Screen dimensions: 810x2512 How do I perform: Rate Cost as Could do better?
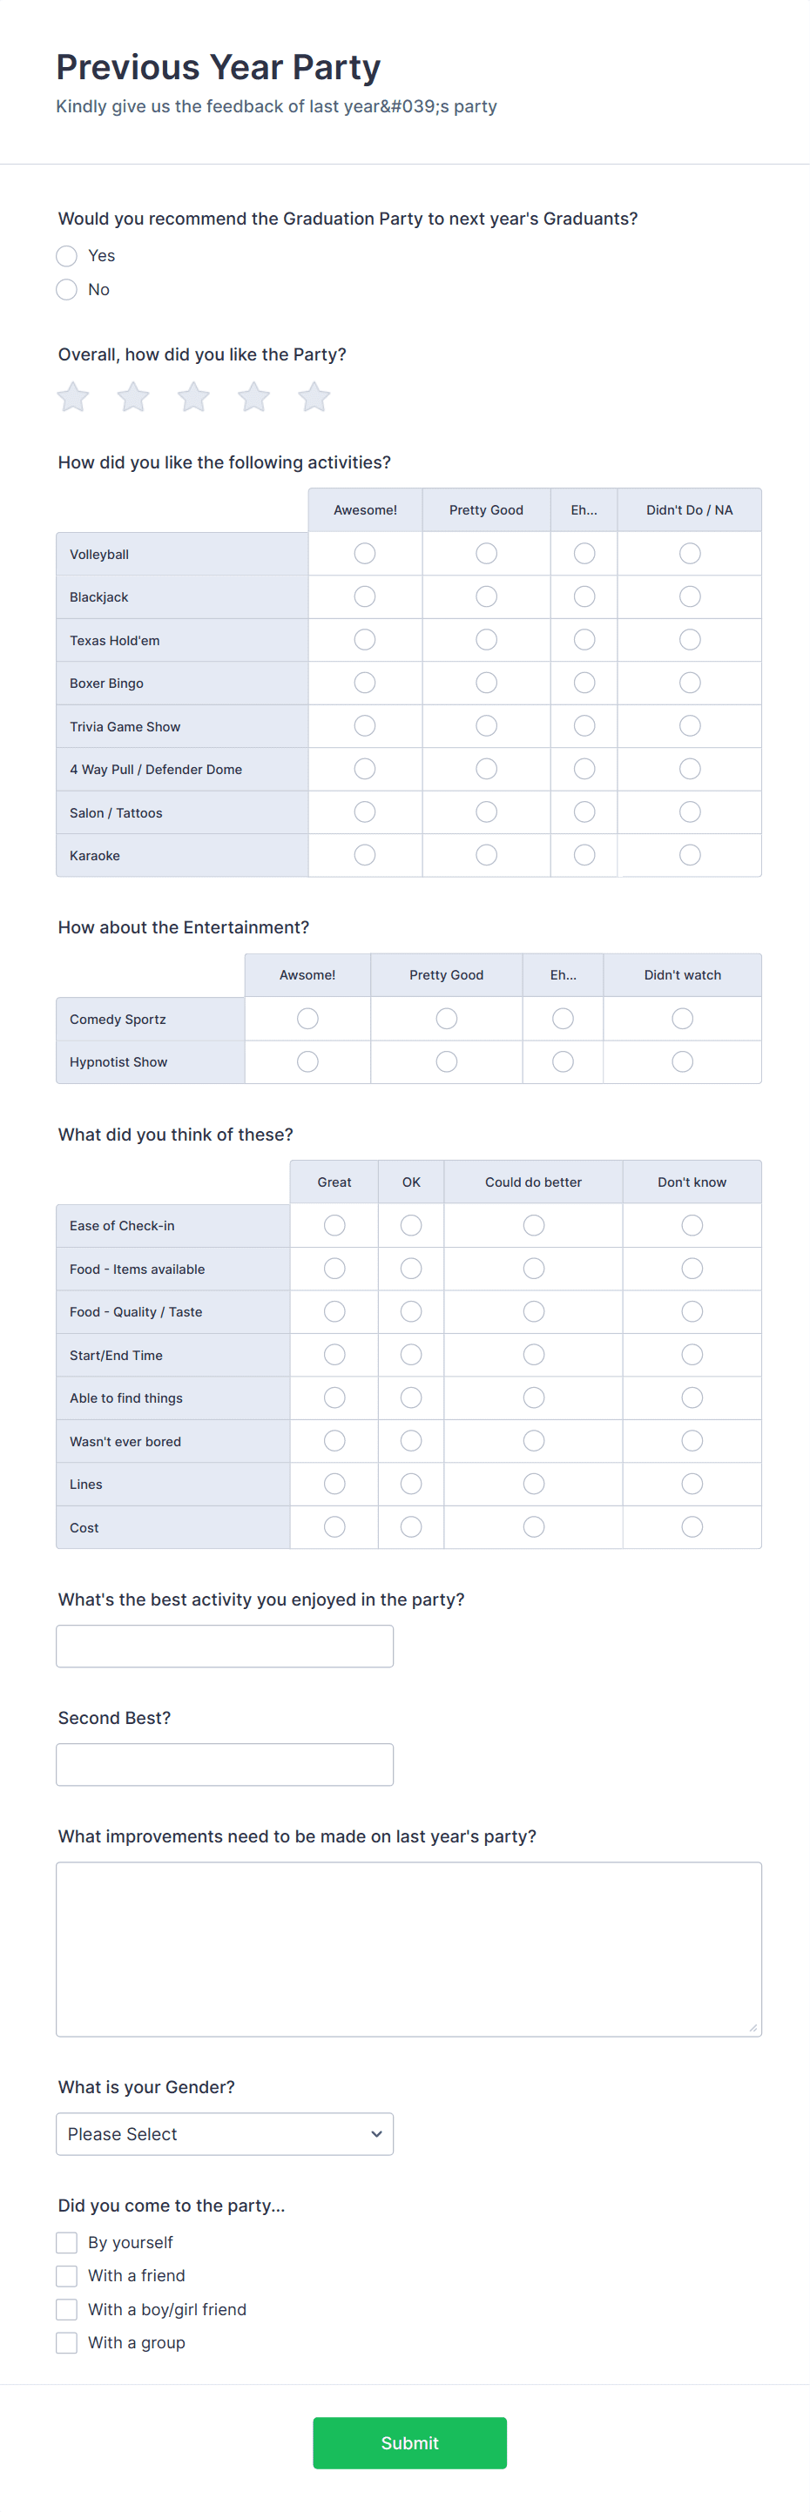coord(533,1526)
